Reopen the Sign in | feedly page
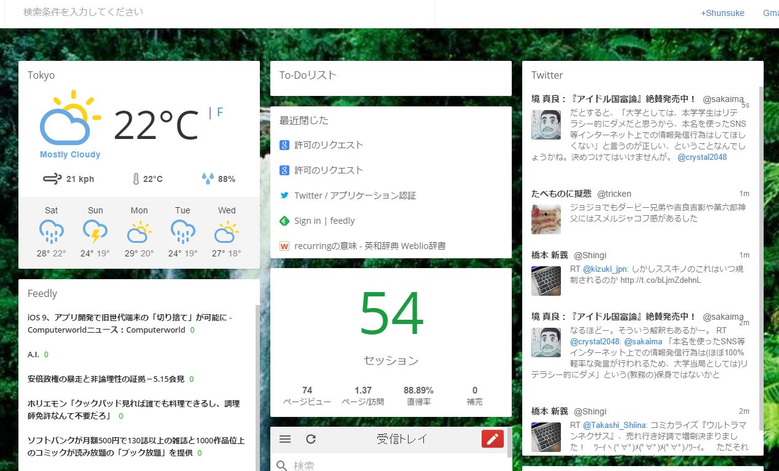The image size is (779, 471). pos(324,221)
